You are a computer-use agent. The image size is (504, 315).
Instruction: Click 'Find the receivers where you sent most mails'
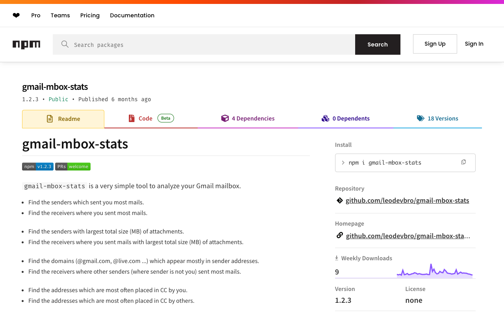pos(88,213)
